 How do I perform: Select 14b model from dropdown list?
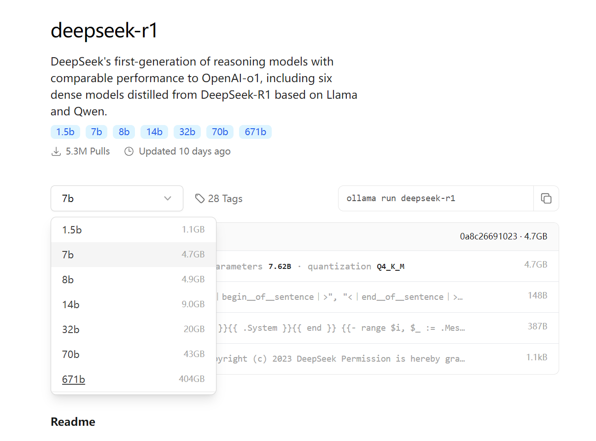133,304
